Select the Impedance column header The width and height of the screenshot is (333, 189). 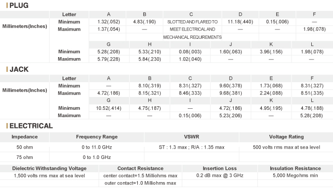(x=25, y=137)
